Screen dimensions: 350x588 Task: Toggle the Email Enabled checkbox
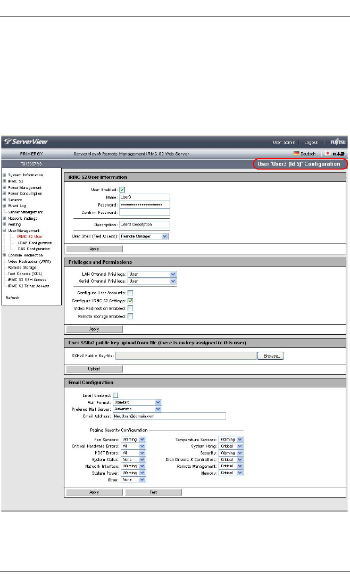(x=115, y=395)
